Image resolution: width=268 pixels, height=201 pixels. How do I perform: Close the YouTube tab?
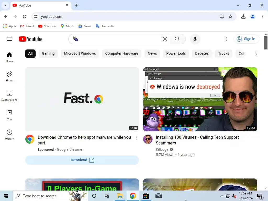pos(67,5)
